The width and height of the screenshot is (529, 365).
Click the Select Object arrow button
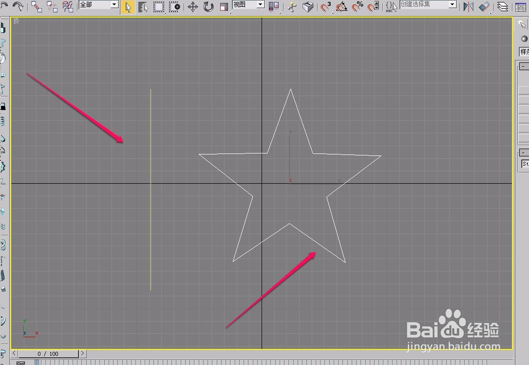click(128, 6)
